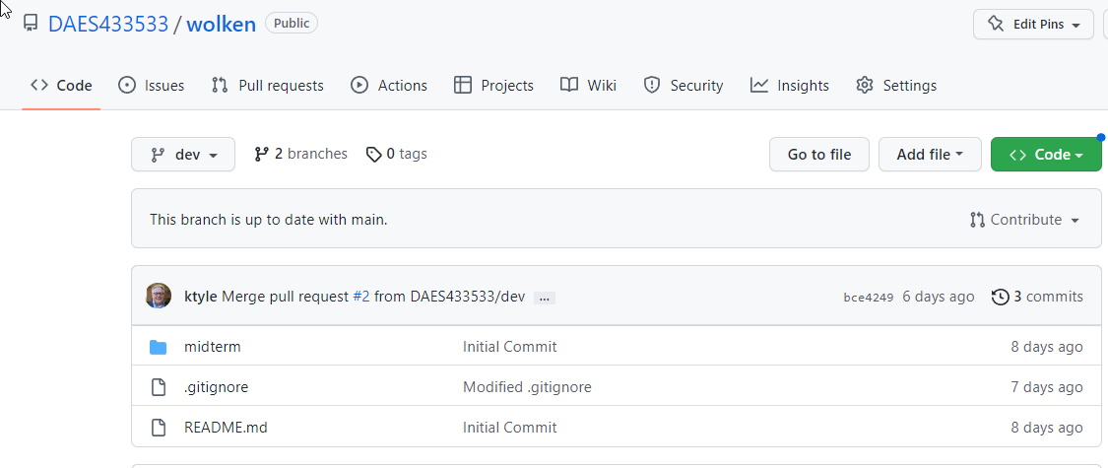Switch to the Actions tab
The height and width of the screenshot is (468, 1108).
[389, 86]
